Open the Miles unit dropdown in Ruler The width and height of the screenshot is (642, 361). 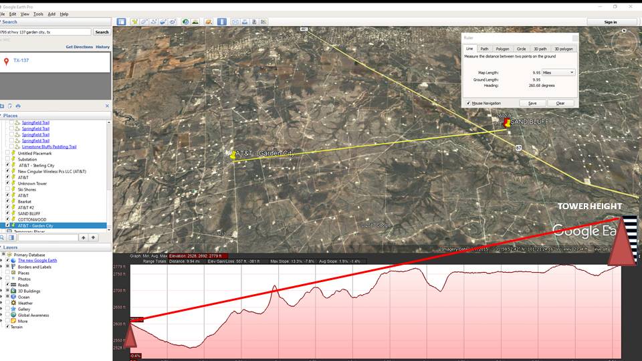click(x=558, y=72)
